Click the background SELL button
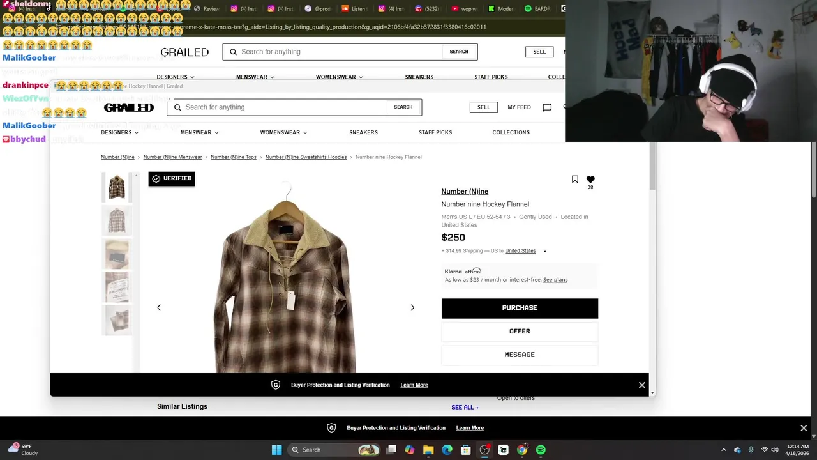This screenshot has width=817, height=460. [x=539, y=52]
